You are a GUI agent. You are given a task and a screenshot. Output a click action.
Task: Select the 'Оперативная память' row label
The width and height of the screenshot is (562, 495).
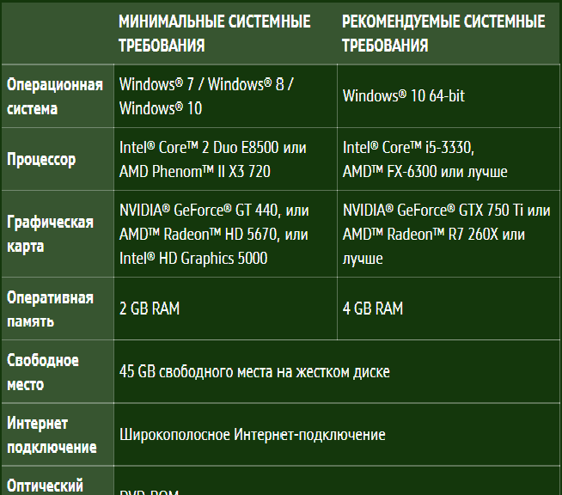click(58, 309)
